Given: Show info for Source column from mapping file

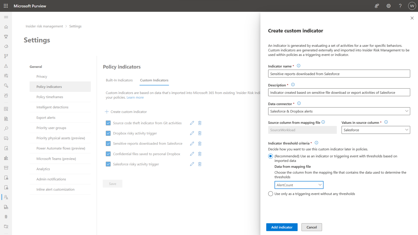Looking at the screenshot, I should pyautogui.click(x=323, y=122).
